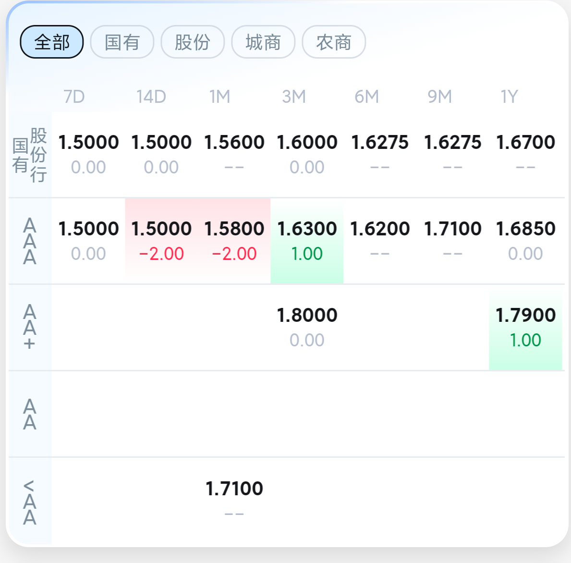Click the 国有股份行 1Y rate 1.6700
Viewport: 571px width, 563px height.
[525, 142]
